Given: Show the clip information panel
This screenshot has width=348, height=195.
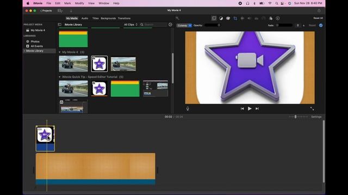Looking at the screenshot, I should 278,18.
